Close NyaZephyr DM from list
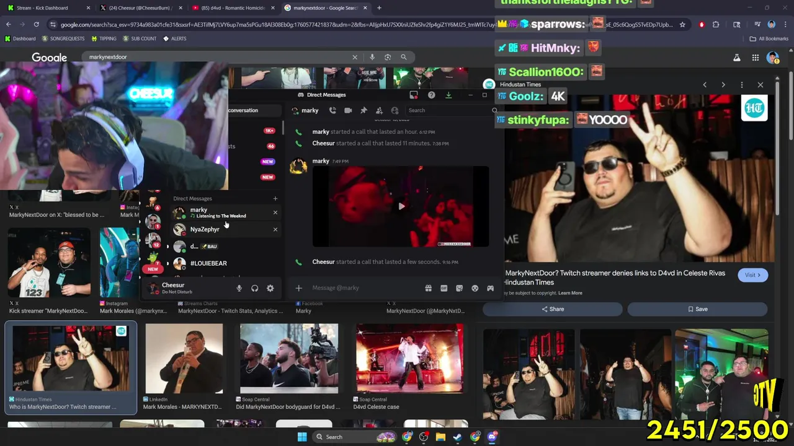The height and width of the screenshot is (446, 794). click(x=275, y=229)
